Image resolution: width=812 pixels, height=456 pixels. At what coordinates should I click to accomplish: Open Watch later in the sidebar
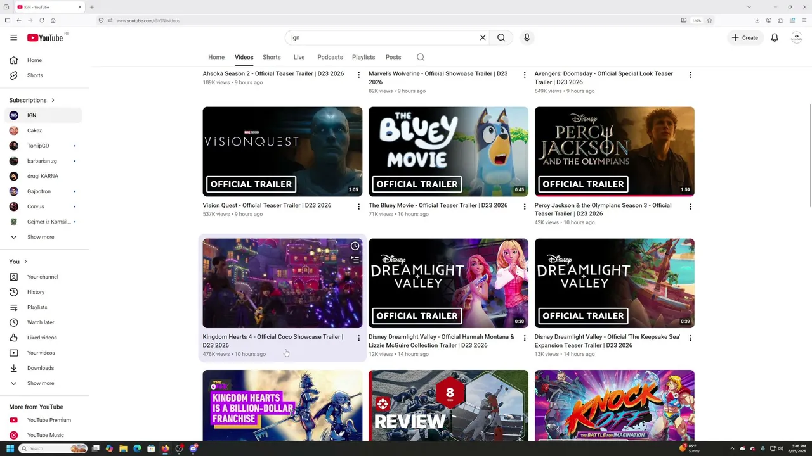44,322
